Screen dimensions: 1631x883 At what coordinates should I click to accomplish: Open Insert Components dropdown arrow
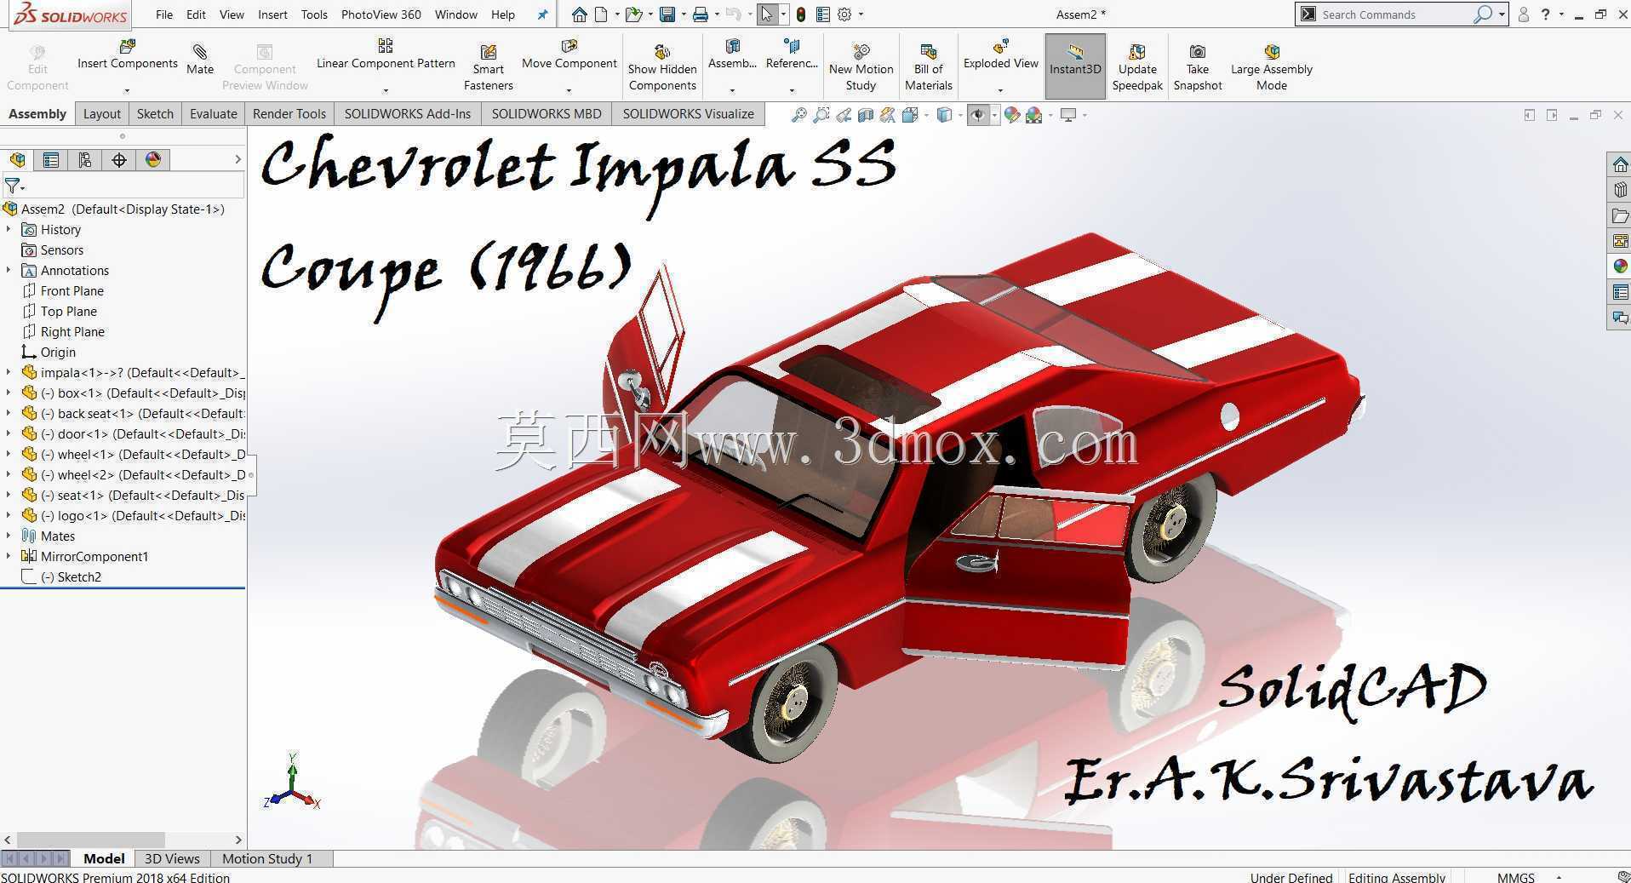(x=127, y=90)
